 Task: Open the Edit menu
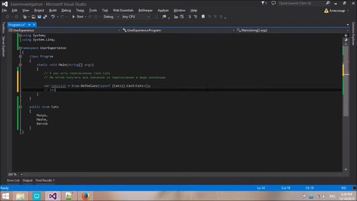(15, 11)
